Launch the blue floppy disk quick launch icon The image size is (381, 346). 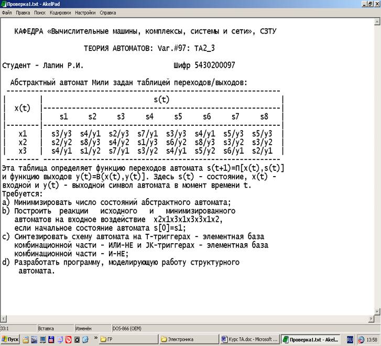[x=51, y=339]
